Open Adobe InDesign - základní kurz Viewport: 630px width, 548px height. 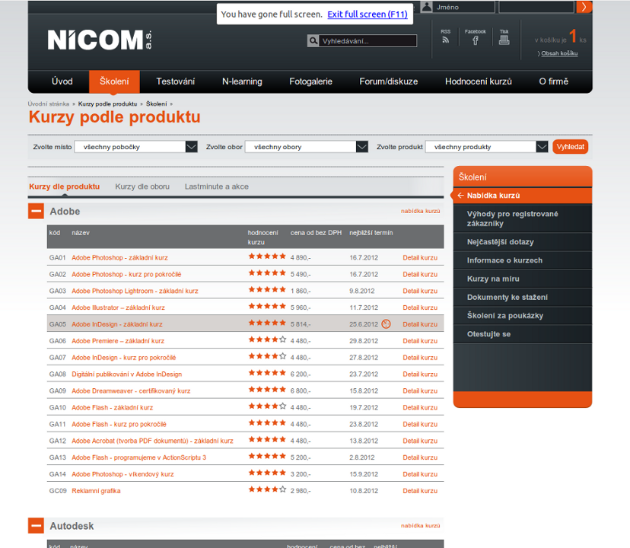point(117,324)
